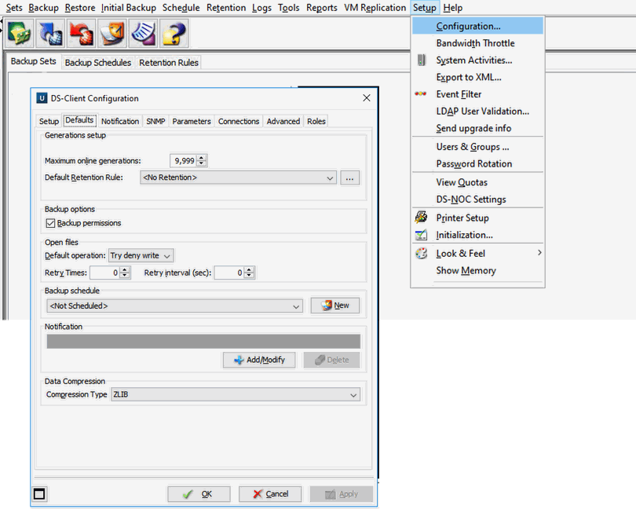Expand the Look & Feel submenu
636x509 pixels.
(x=478, y=254)
